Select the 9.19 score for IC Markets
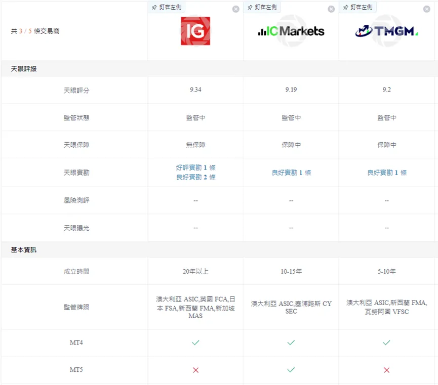This screenshot has width=438, height=385. [x=291, y=90]
